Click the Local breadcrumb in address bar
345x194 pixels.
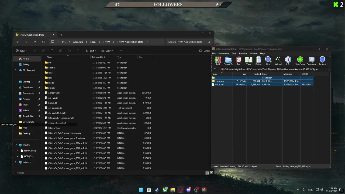coord(93,42)
